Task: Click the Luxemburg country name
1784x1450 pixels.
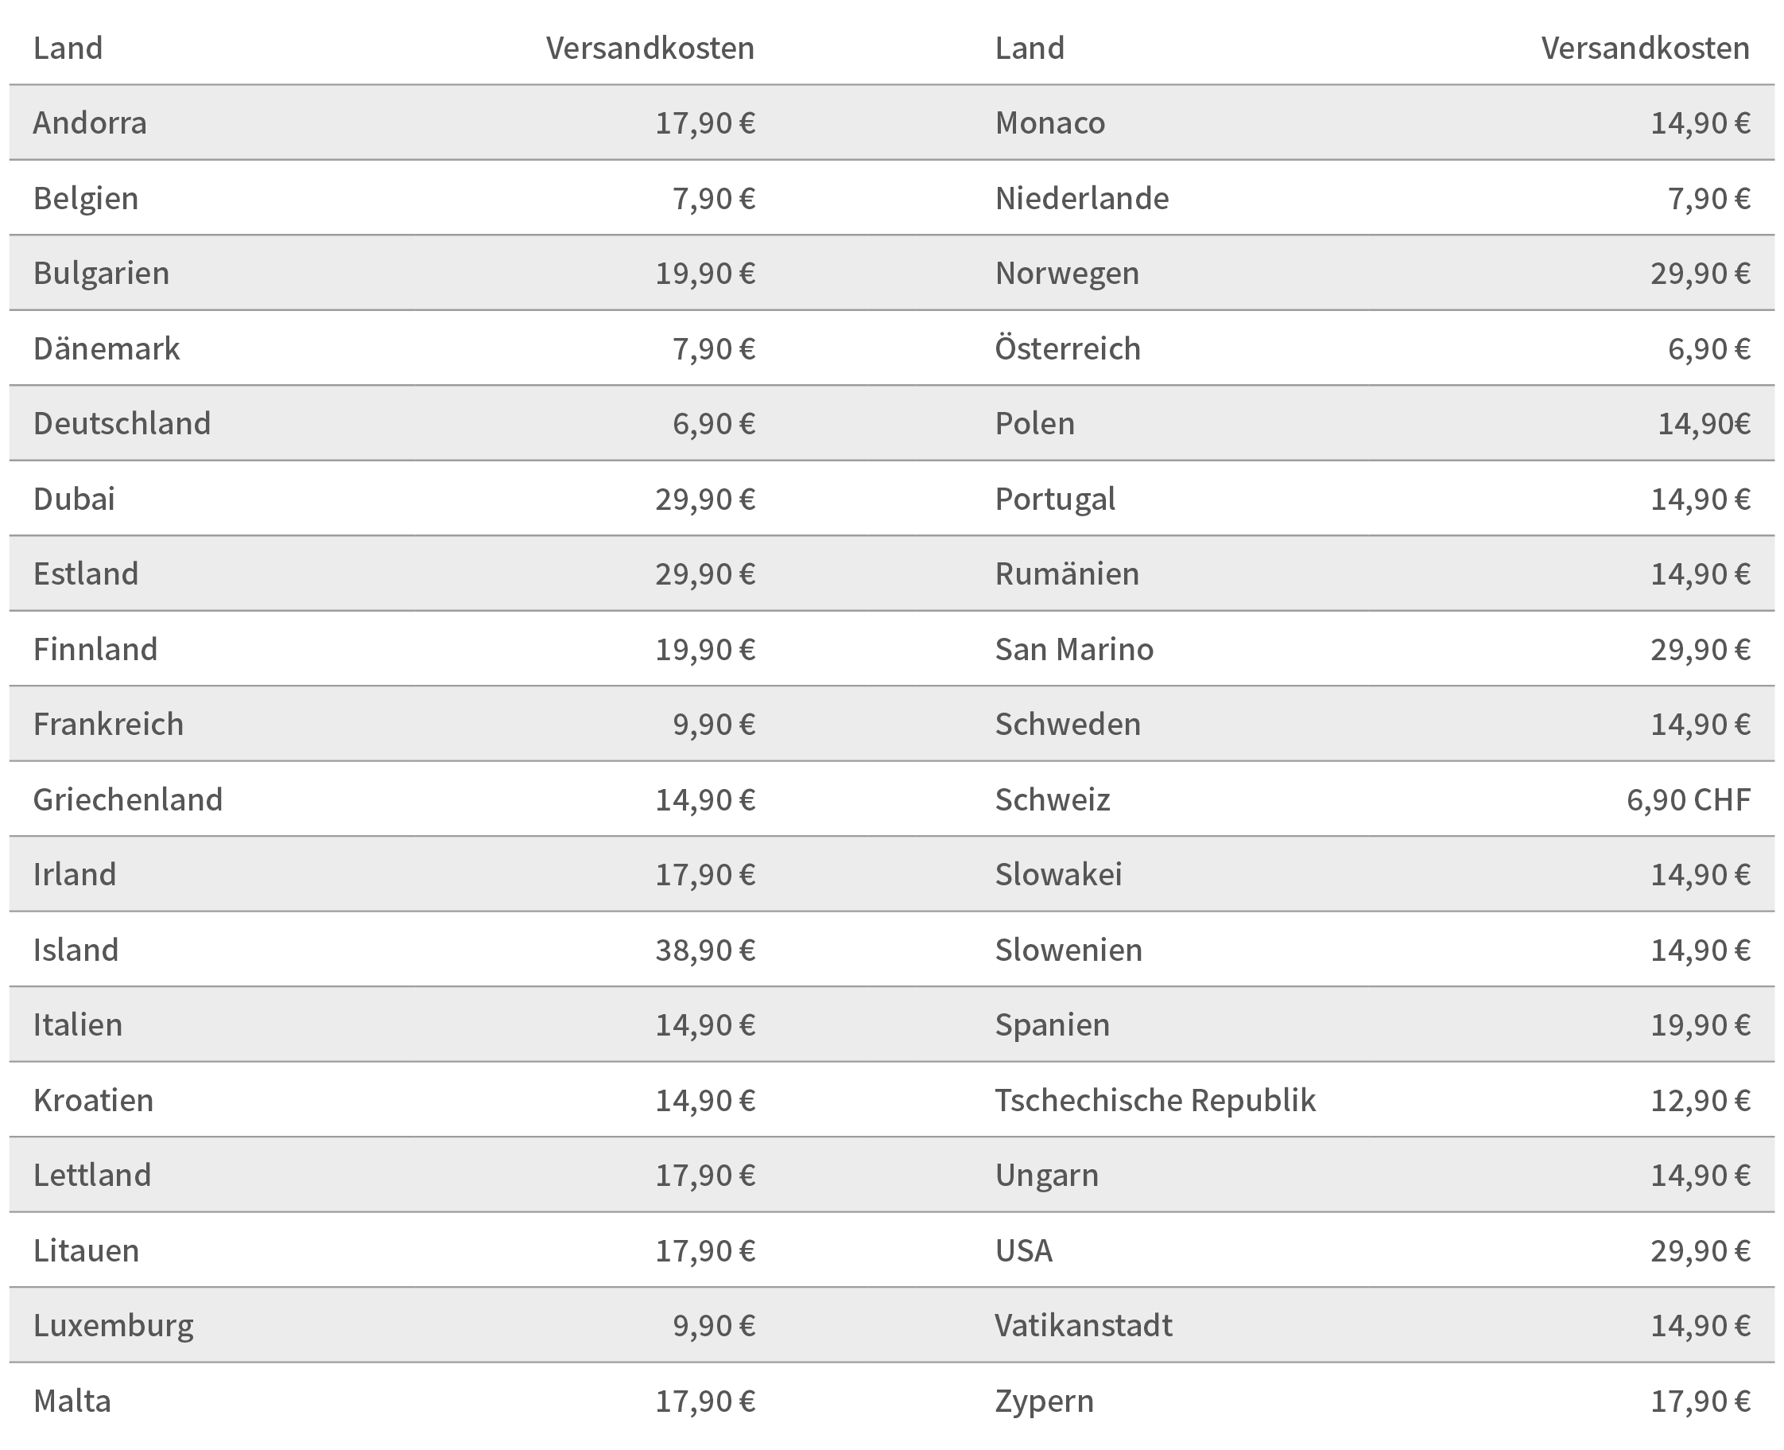Action: 114,1326
